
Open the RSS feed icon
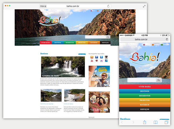pos(92,57)
